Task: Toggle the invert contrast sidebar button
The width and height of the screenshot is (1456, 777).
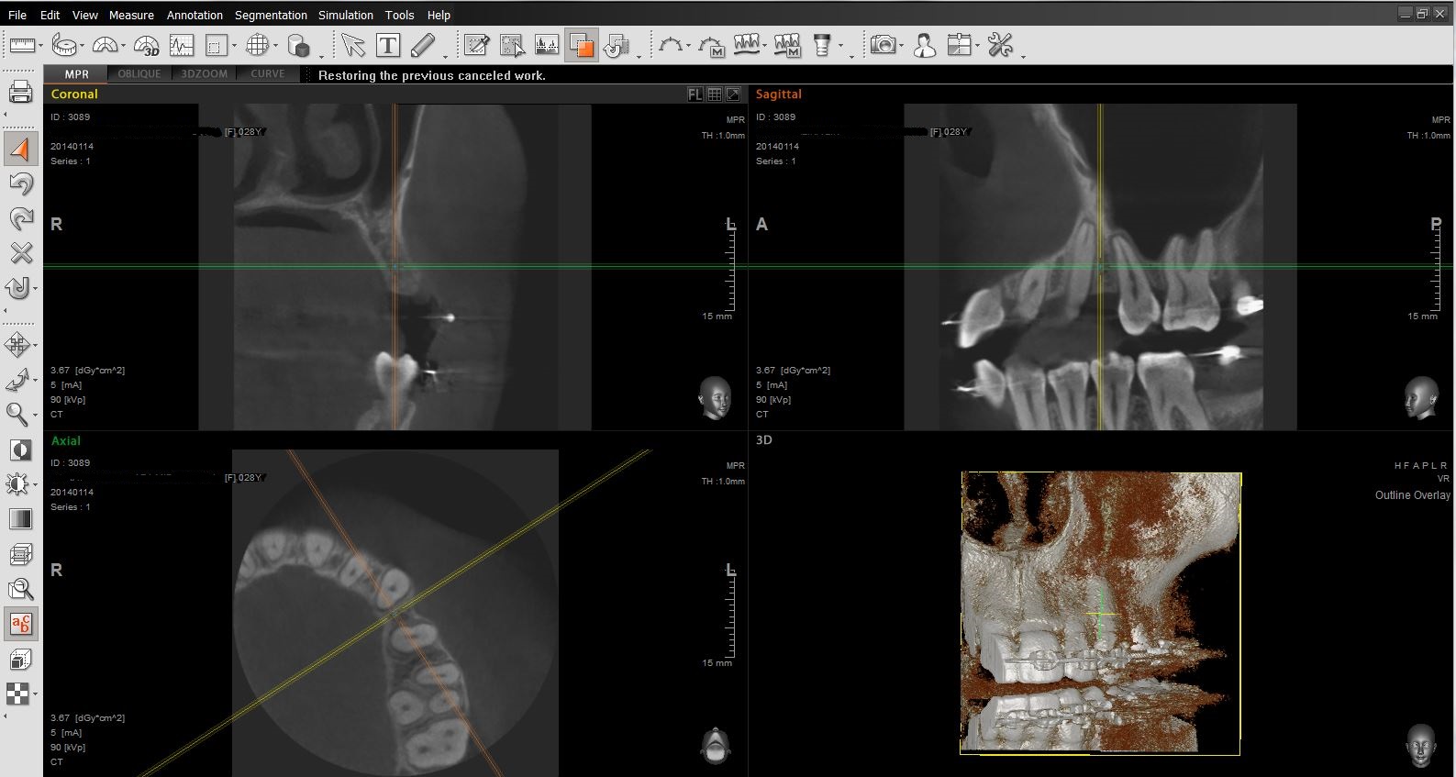Action: (x=20, y=450)
